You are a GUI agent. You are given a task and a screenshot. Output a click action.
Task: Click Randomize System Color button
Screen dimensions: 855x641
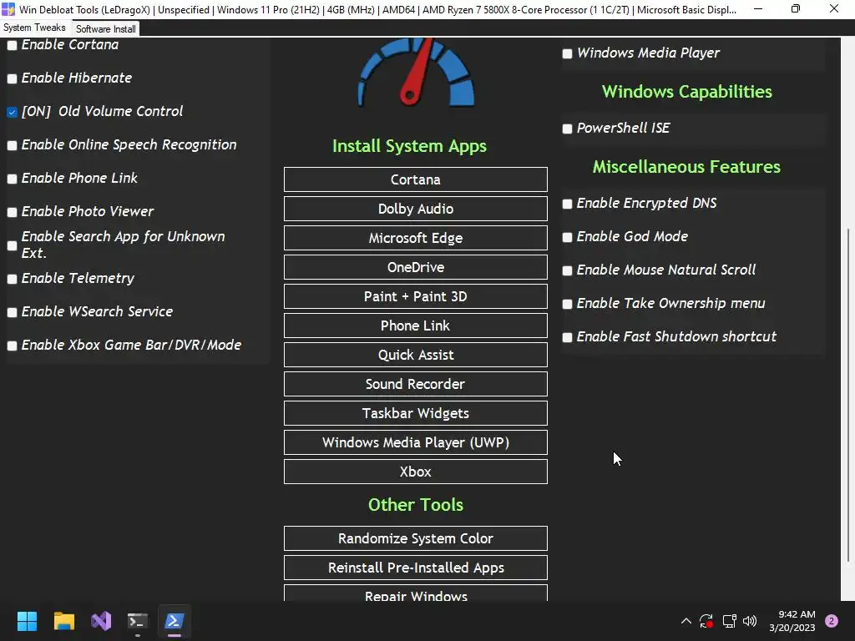click(416, 538)
